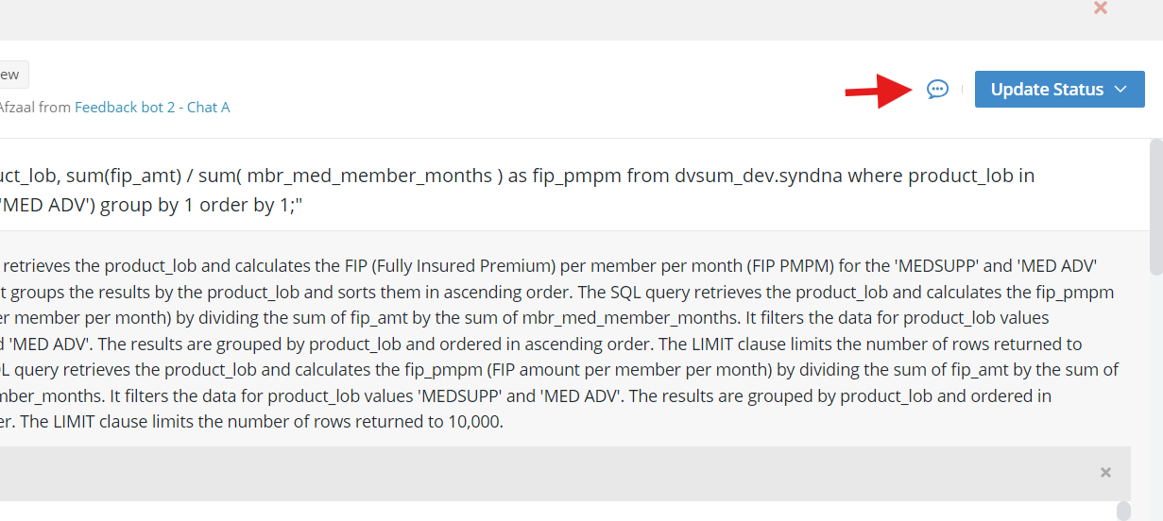Click the top gray header strip
The height and width of the screenshot is (521, 1163).
pyautogui.click(x=581, y=20)
